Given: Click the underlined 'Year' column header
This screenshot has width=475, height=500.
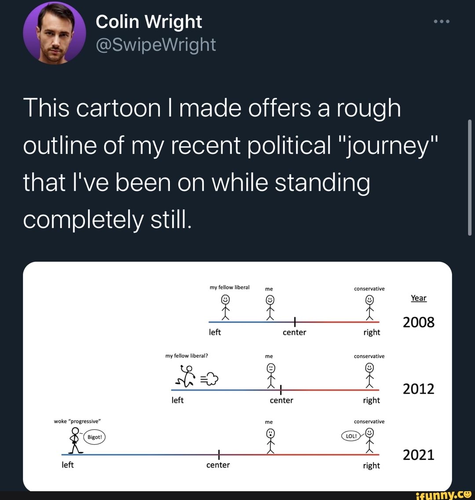Looking at the screenshot, I should point(418,298).
